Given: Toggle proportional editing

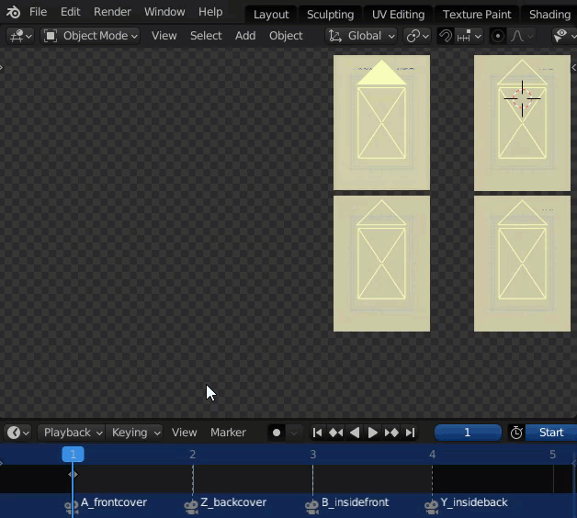Looking at the screenshot, I should point(498,36).
